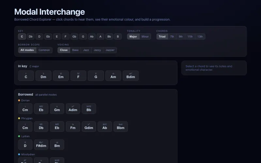Choose 7th chord type
Screen dimensions: 261x163
(172, 37)
